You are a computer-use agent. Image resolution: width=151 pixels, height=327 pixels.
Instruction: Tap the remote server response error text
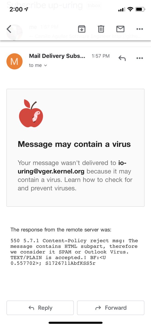(x=74, y=252)
